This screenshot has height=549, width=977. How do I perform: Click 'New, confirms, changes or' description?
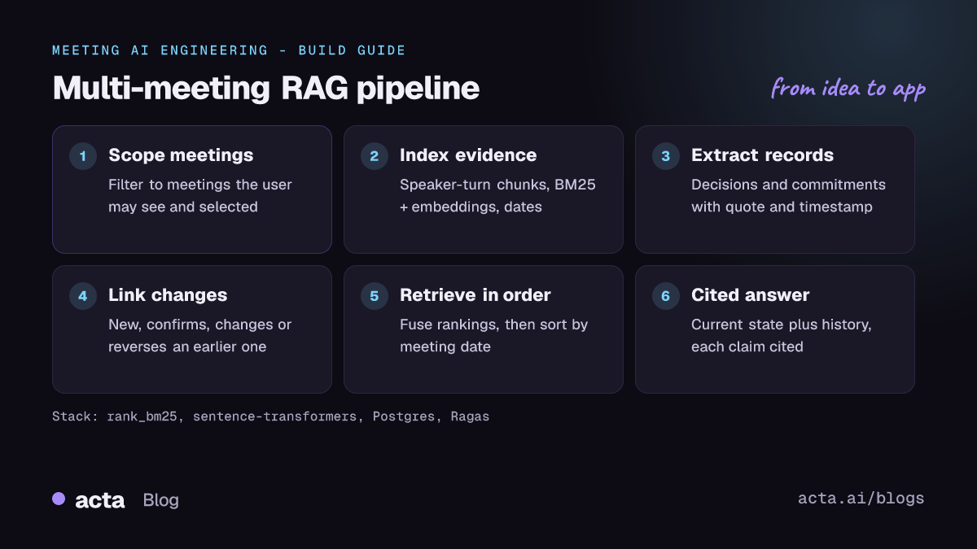point(200,325)
